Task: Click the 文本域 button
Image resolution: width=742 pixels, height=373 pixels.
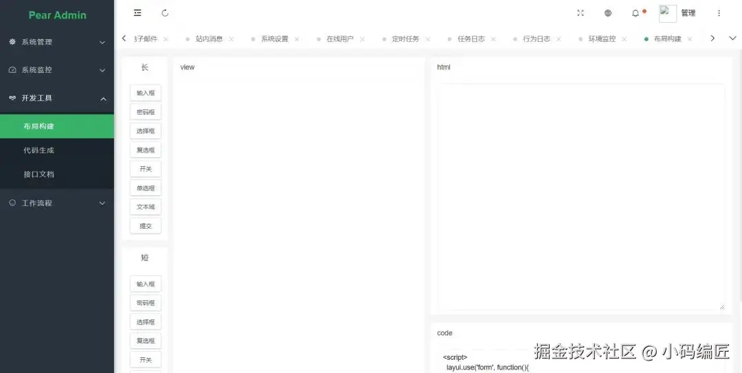Action: (x=146, y=207)
